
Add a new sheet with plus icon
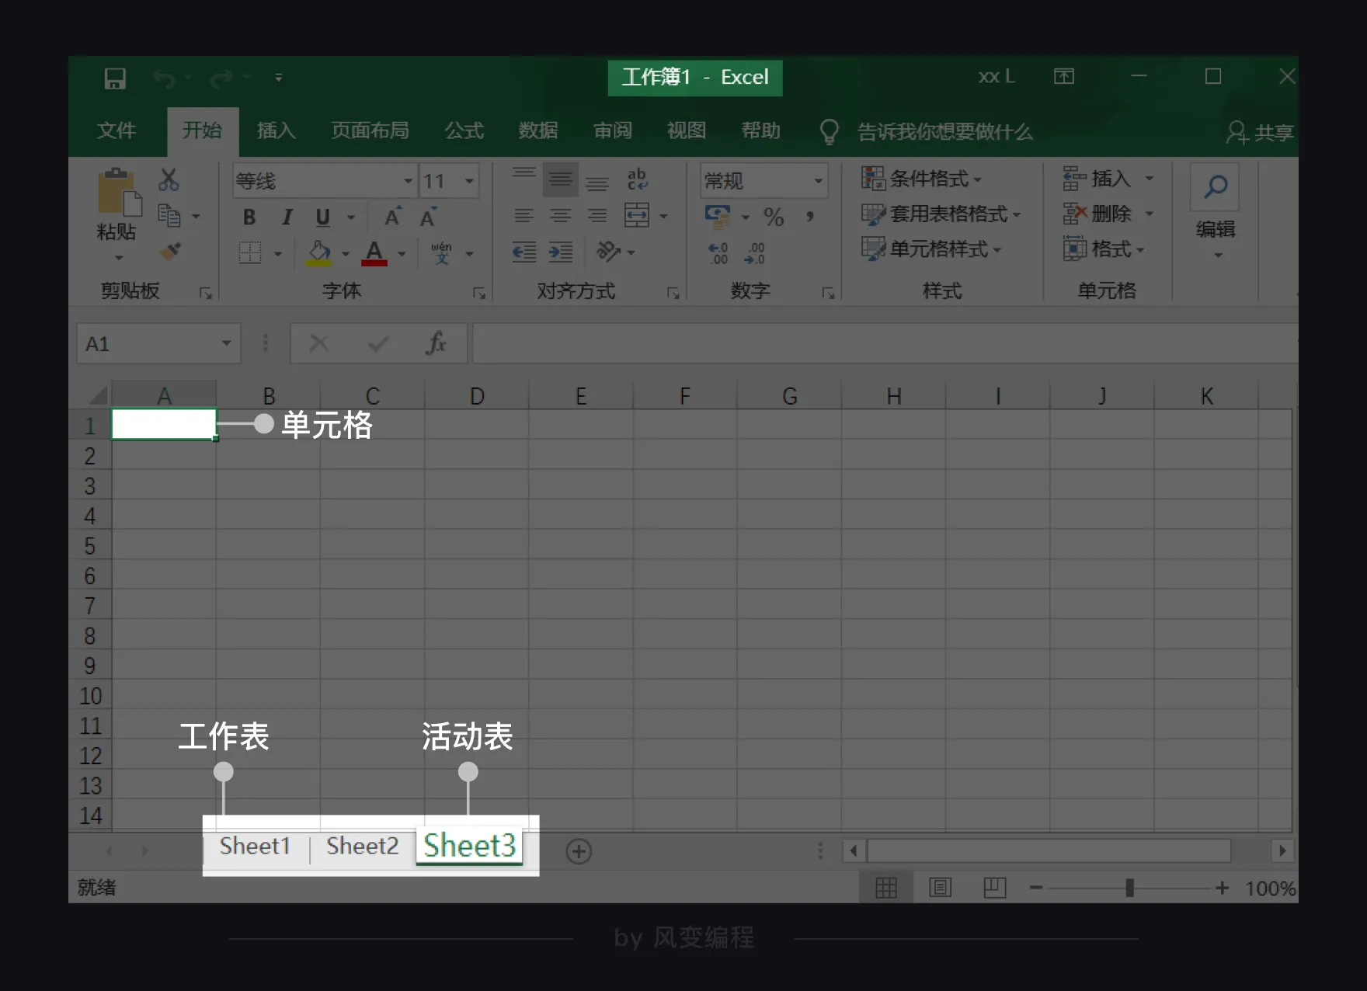pyautogui.click(x=579, y=851)
